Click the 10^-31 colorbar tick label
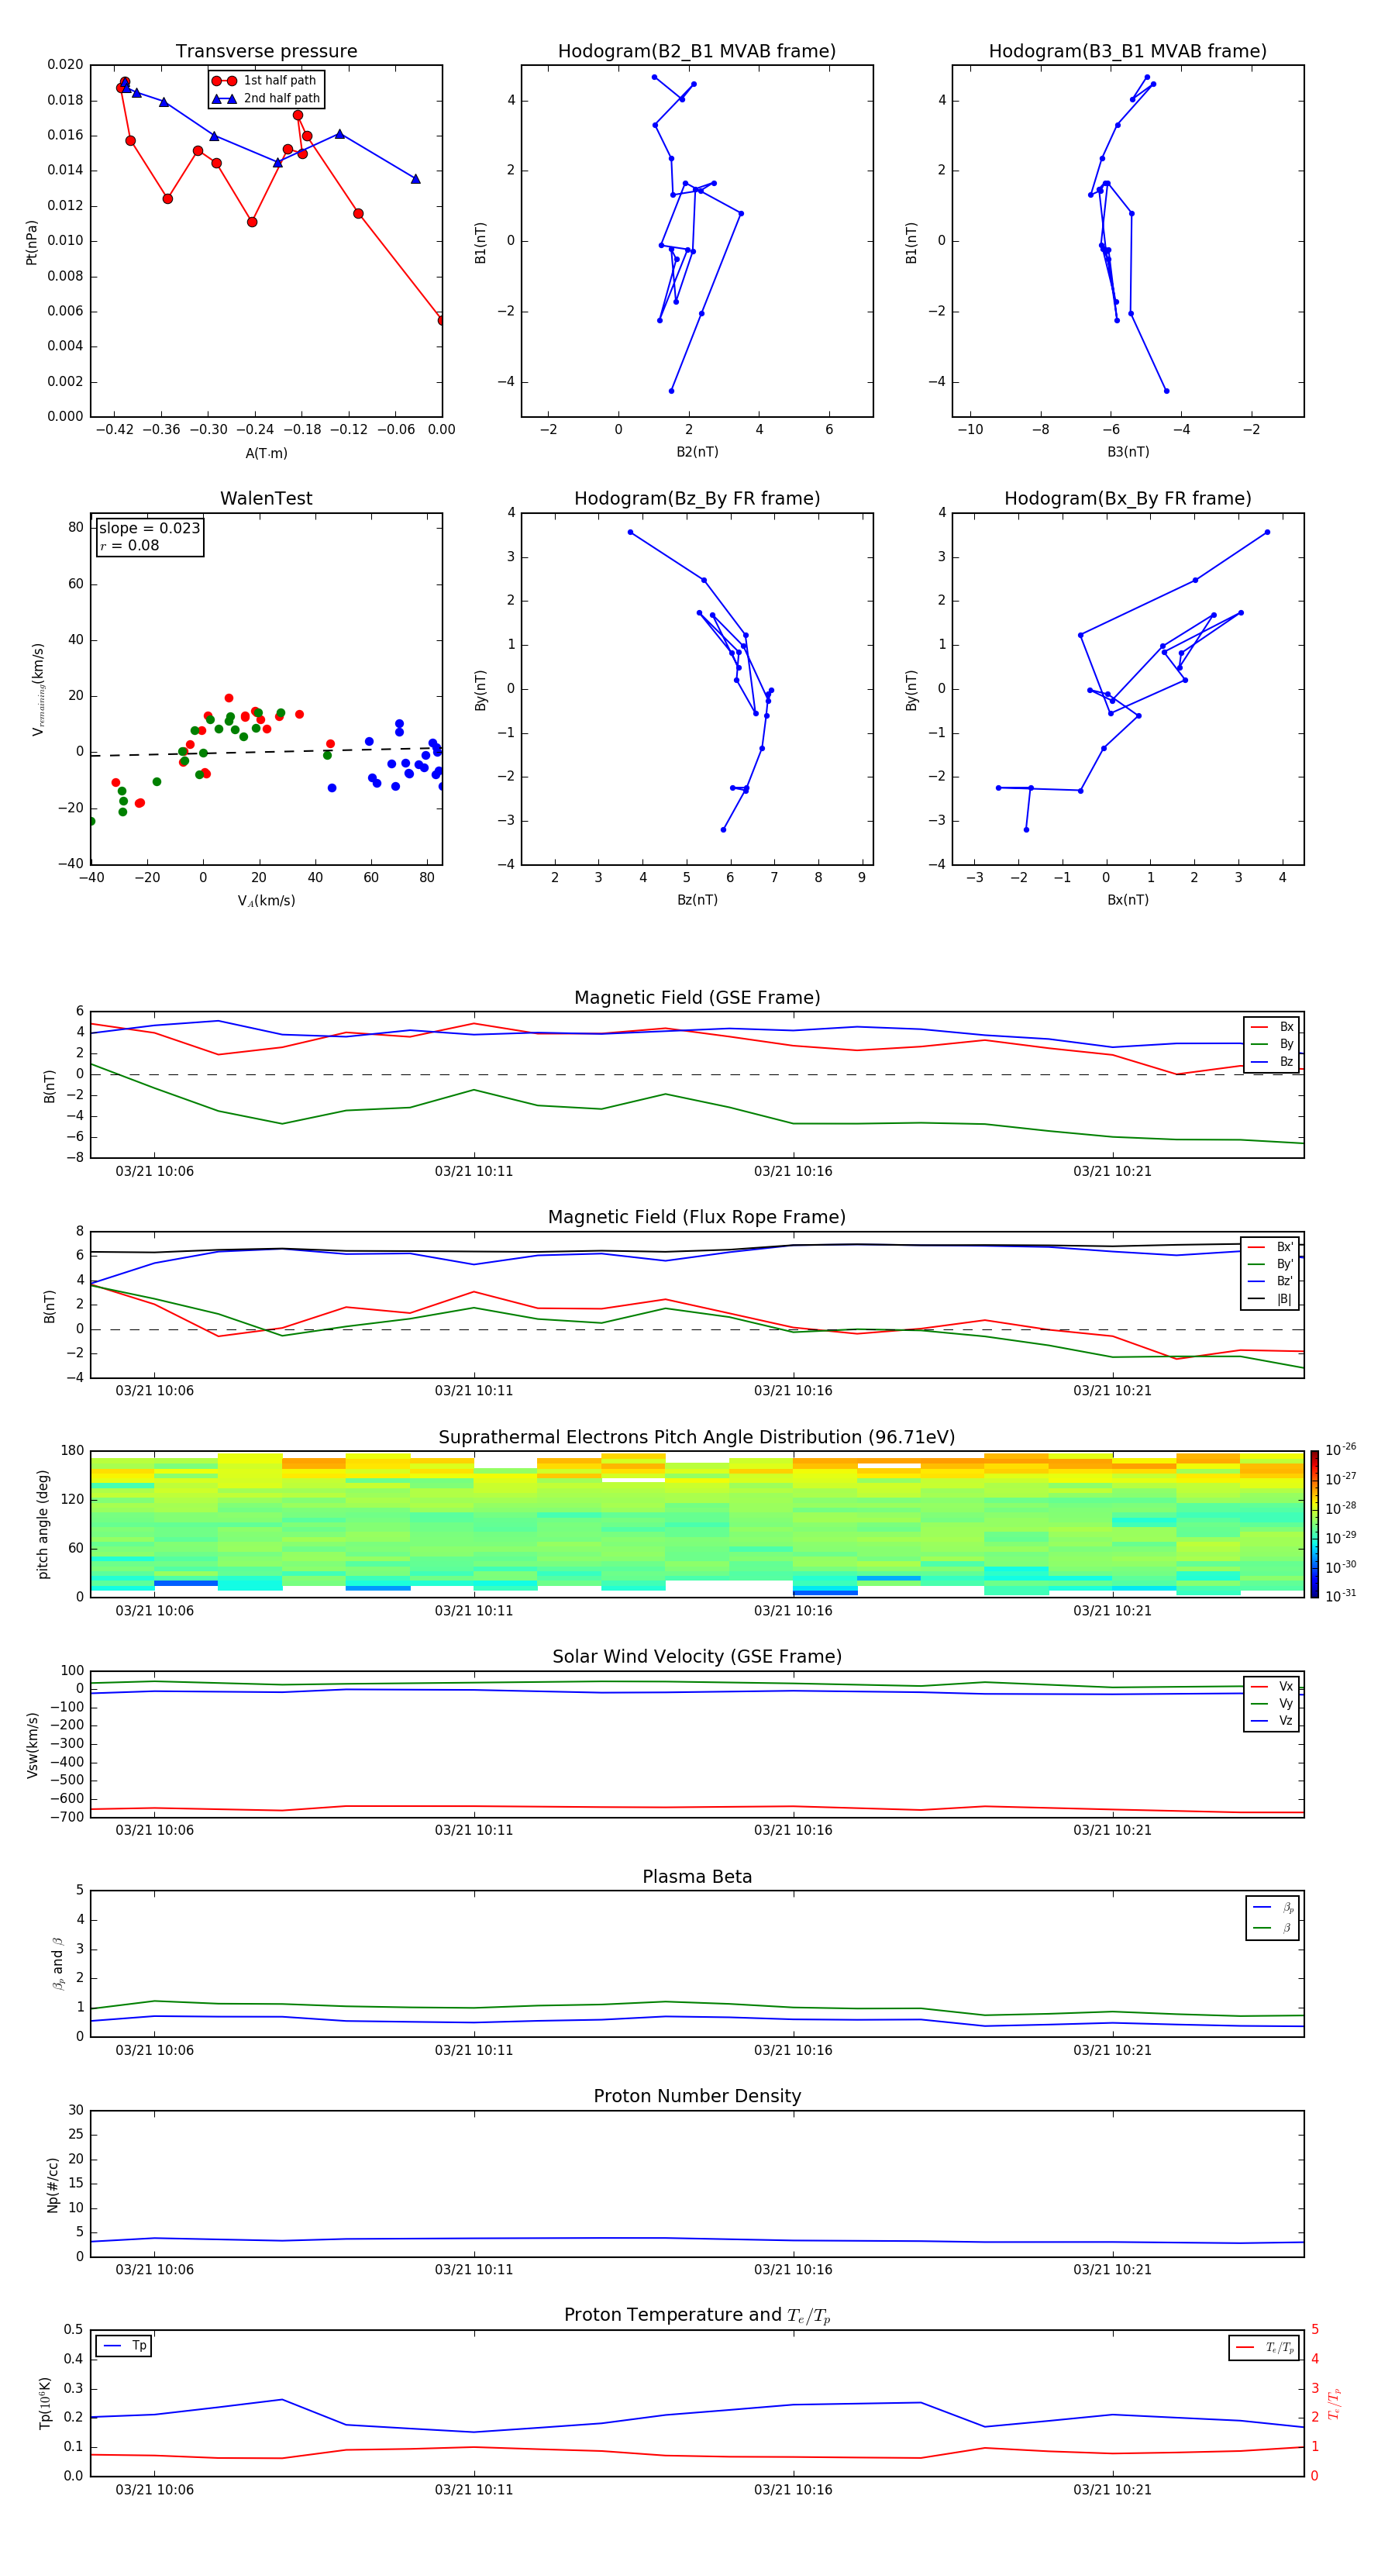Image resolution: width=1395 pixels, height=2558 pixels. coord(1341,1596)
